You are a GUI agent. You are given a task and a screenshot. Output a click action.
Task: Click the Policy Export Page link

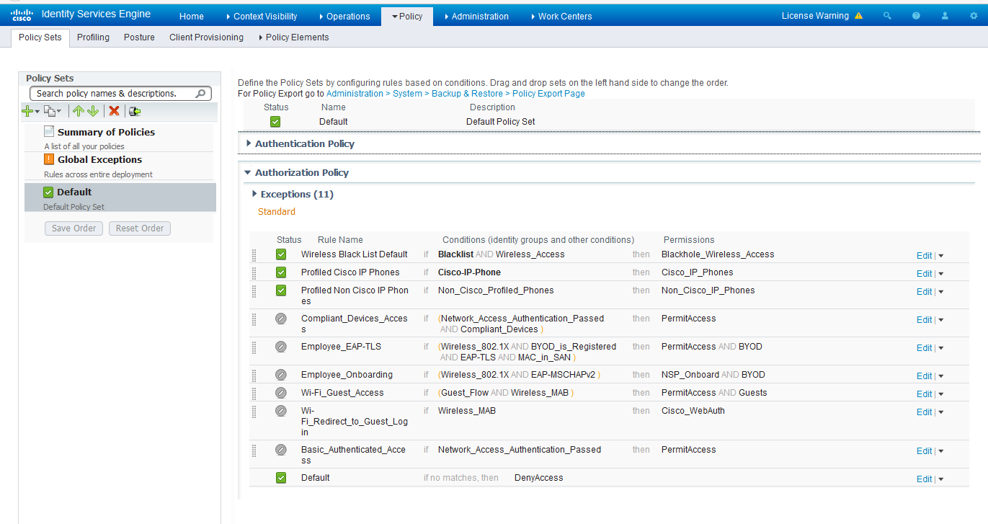548,94
